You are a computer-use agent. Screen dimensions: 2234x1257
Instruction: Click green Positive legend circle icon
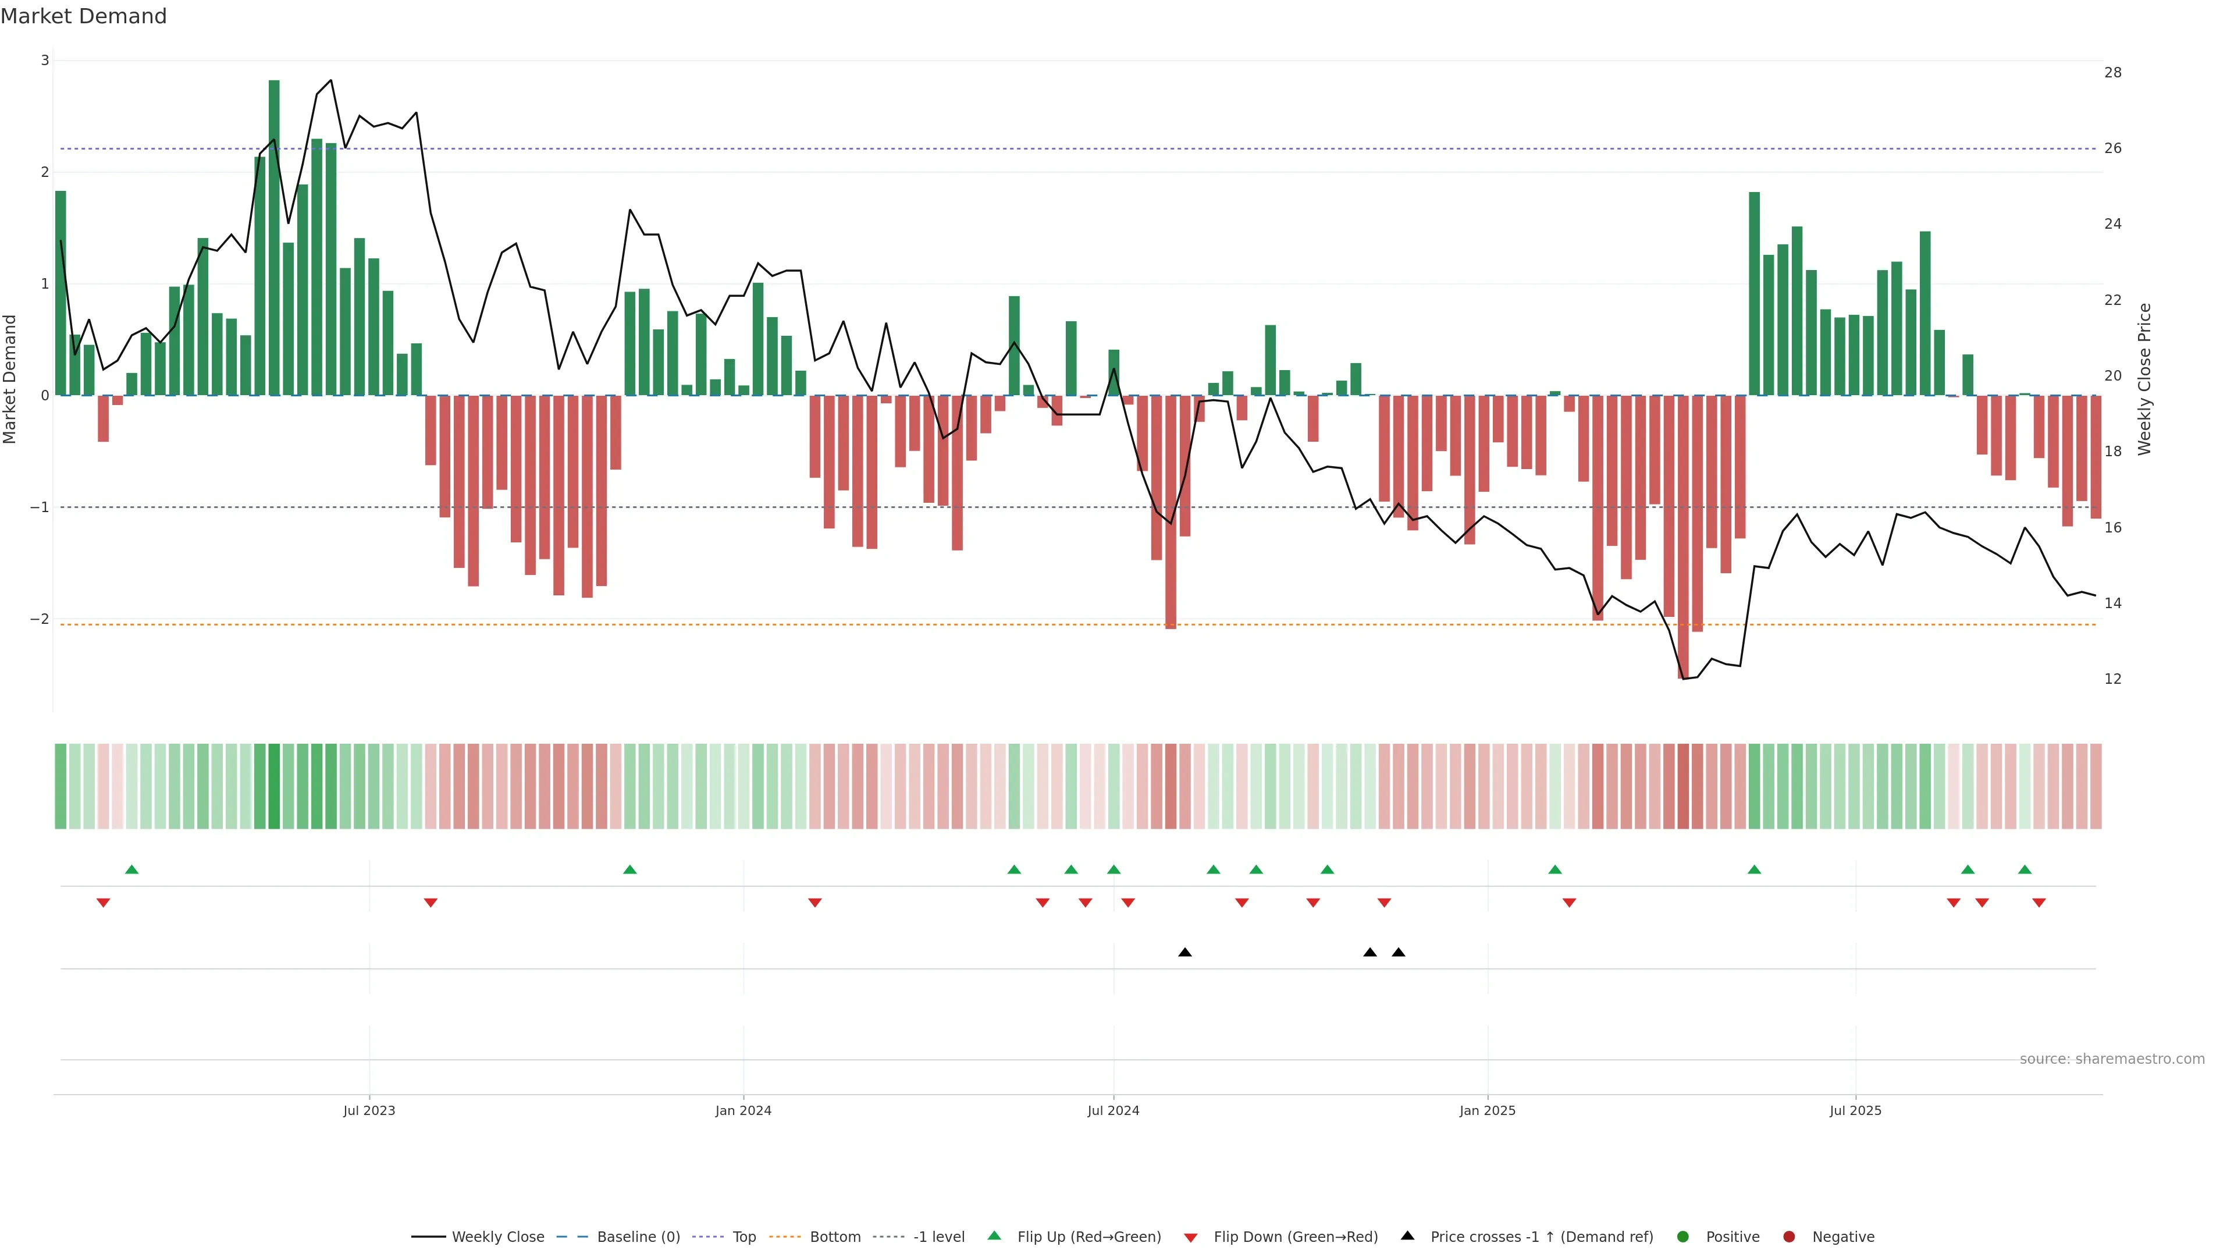tap(1683, 1237)
